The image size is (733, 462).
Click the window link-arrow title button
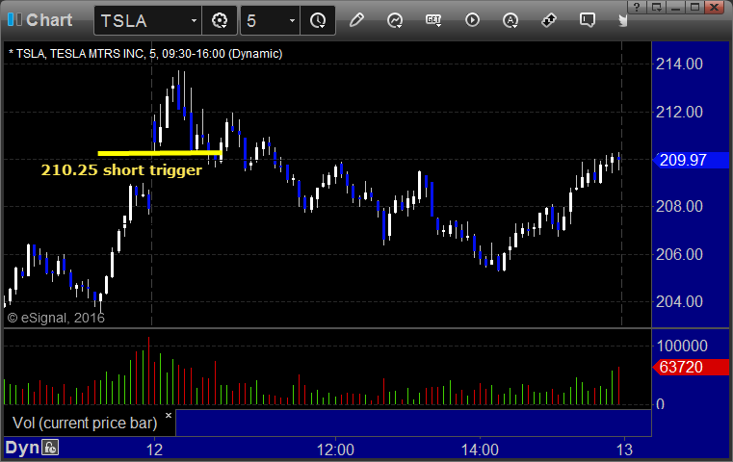656,7
